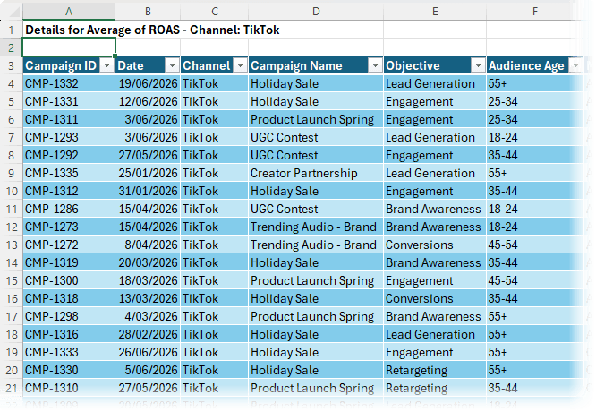Click the date 28/02/2026
Image resolution: width=596 pixels, height=412 pixels.
(x=148, y=334)
